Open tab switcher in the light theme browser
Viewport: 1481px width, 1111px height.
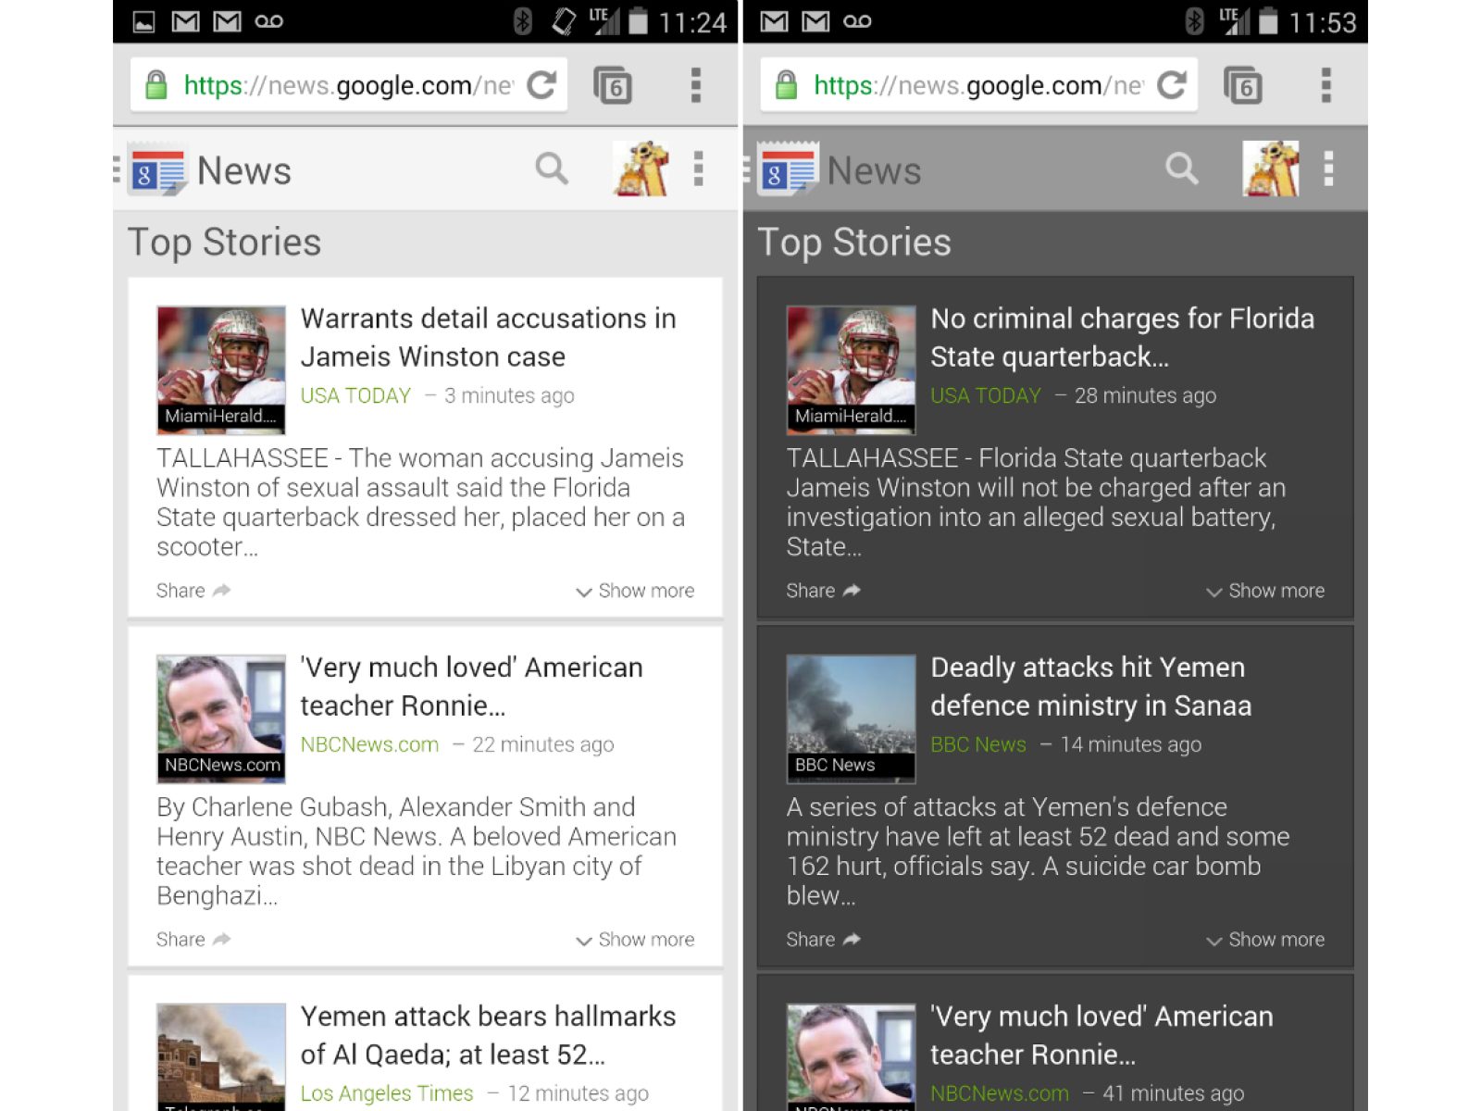click(613, 85)
